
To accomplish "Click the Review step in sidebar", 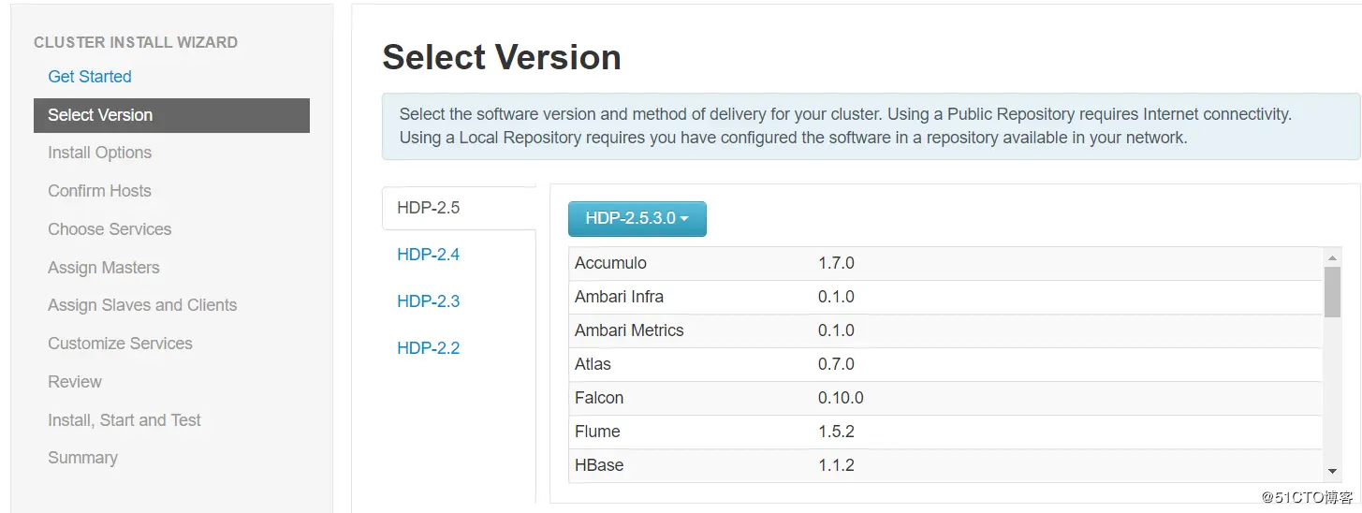I will pyautogui.click(x=75, y=382).
